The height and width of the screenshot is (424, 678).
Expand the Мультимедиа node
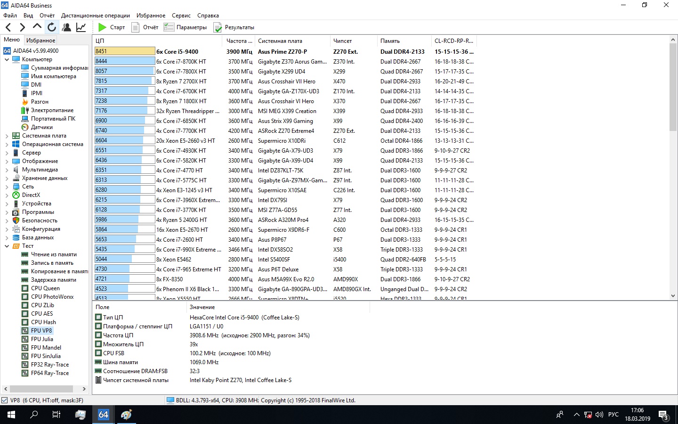tap(7, 170)
